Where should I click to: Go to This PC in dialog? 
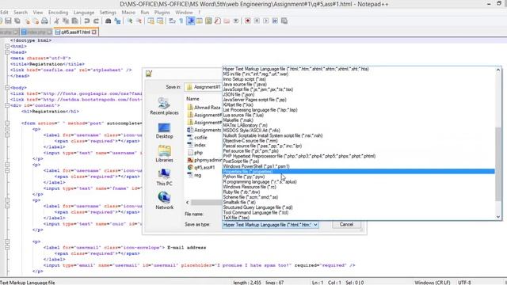[x=164, y=177]
